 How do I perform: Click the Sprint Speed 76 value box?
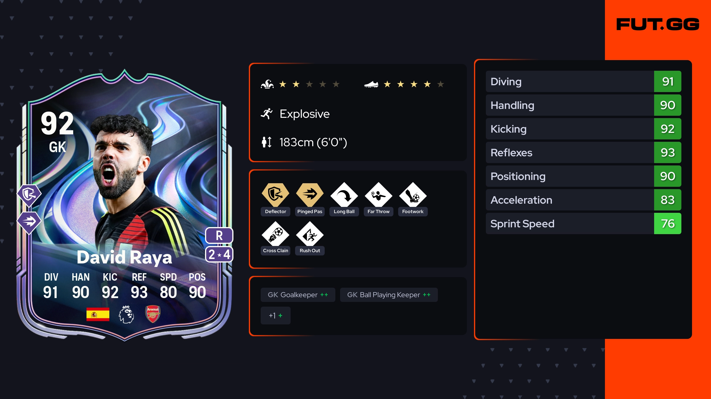(x=668, y=223)
